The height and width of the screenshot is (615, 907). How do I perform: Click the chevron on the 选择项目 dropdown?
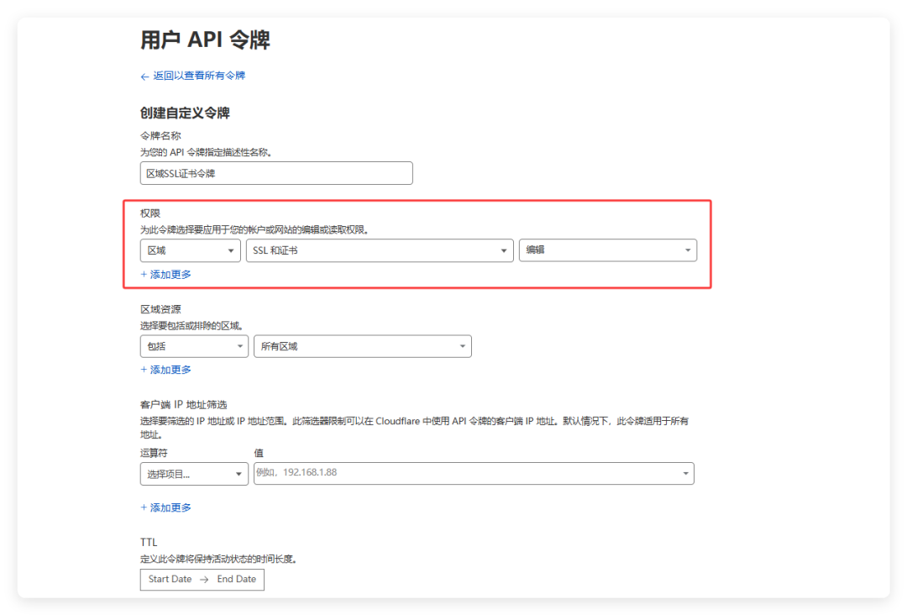[239, 473]
